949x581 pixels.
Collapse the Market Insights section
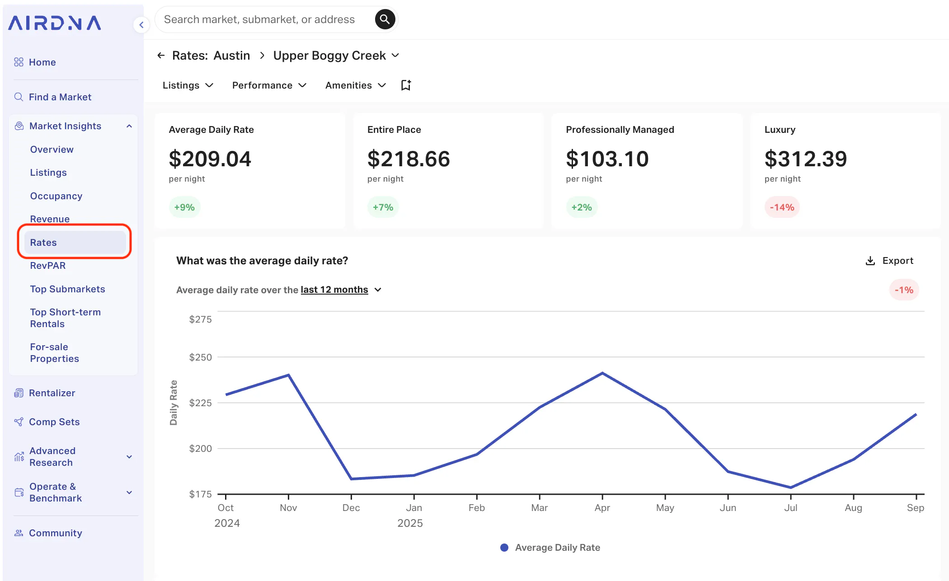coord(129,126)
